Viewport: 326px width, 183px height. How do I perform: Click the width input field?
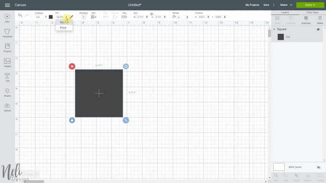(x=141, y=17)
